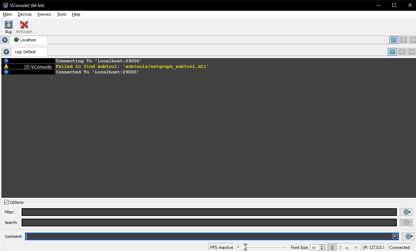416x251 pixels.
Task: Switch to the Localhost tab
Action: [28, 40]
